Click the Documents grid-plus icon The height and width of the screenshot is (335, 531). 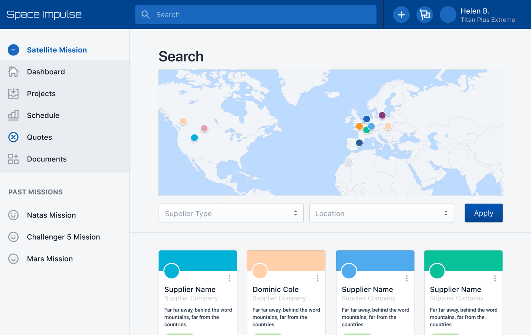pos(13,159)
